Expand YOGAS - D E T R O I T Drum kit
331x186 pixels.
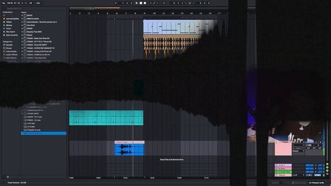pos(22,41)
